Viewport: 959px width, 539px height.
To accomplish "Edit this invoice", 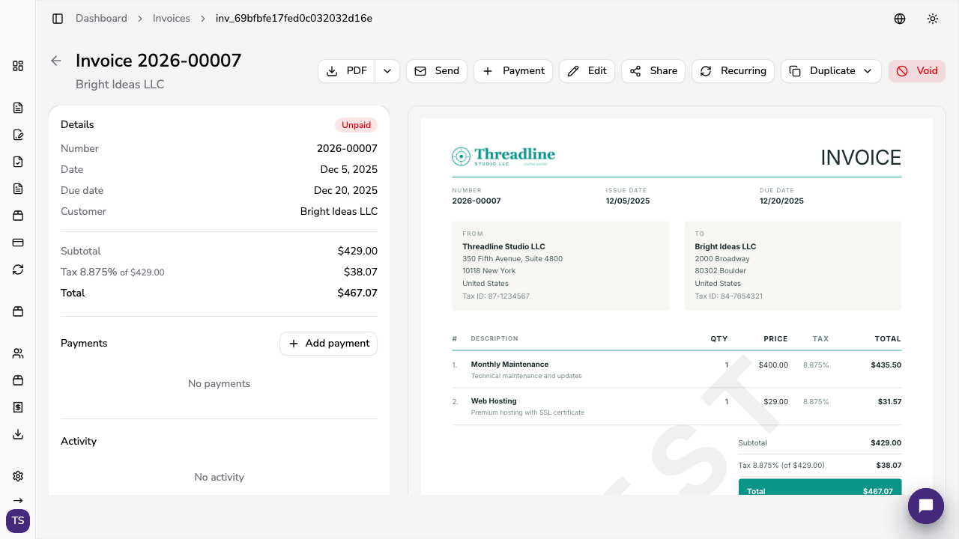I will click(587, 71).
